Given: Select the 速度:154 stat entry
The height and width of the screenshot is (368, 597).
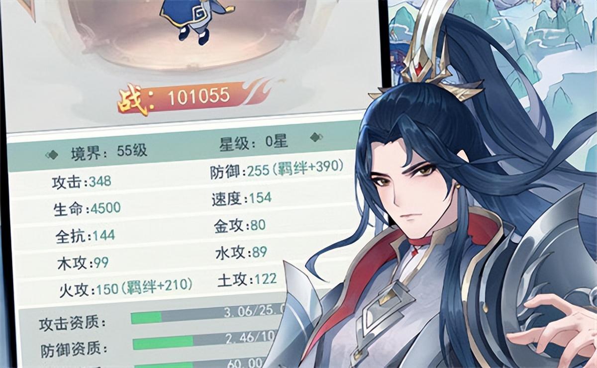Looking at the screenshot, I should click(241, 198).
